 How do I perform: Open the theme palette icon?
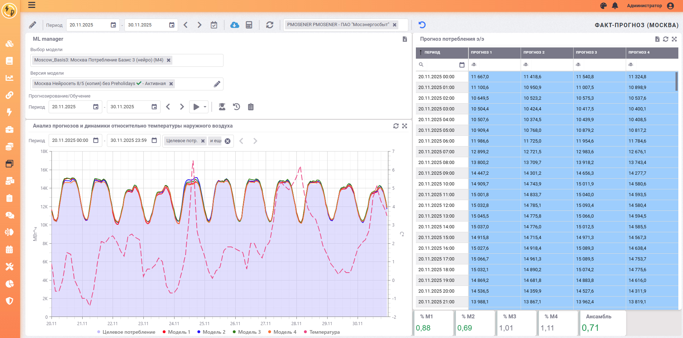(603, 6)
